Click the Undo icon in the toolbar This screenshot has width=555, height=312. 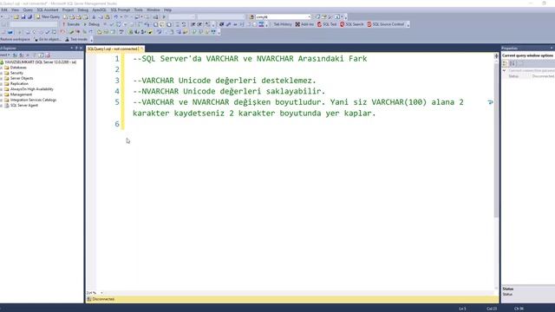coord(115,17)
